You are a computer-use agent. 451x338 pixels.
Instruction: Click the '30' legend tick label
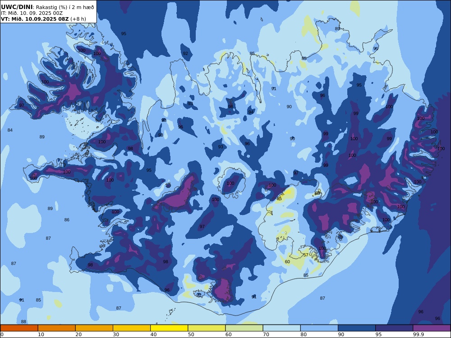[x=116, y=334]
